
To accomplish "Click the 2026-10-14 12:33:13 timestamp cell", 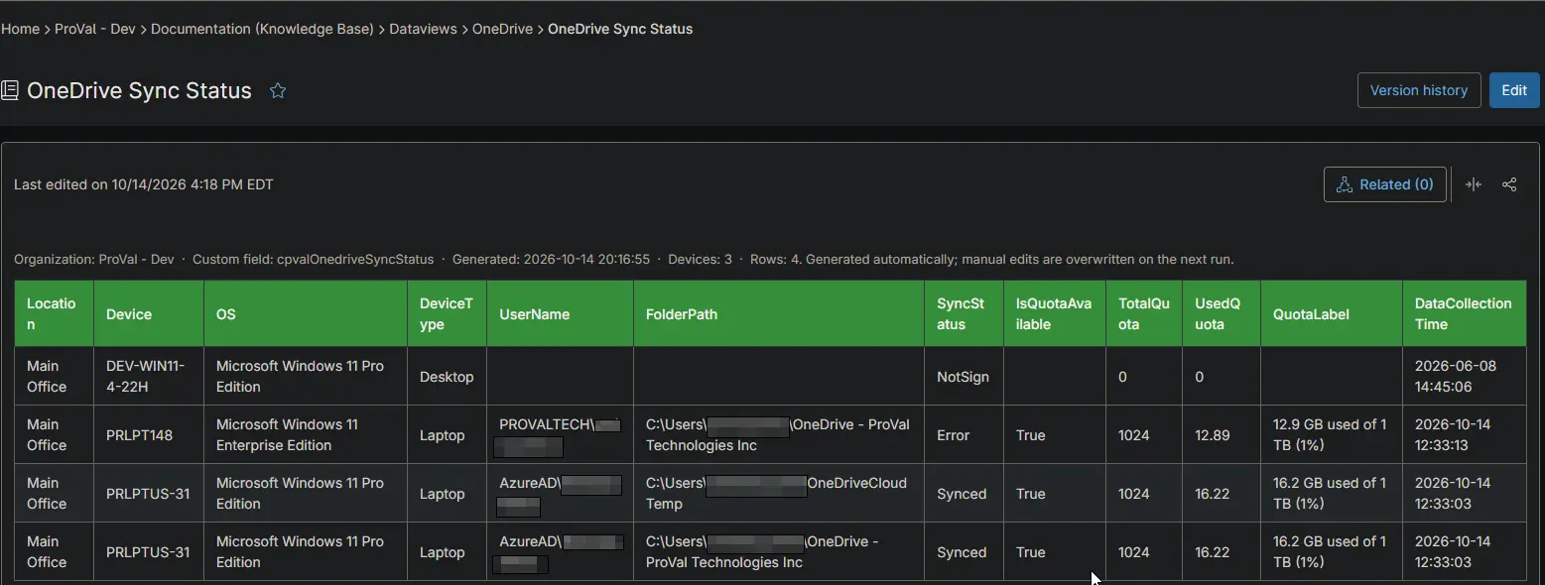I will 1465,434.
